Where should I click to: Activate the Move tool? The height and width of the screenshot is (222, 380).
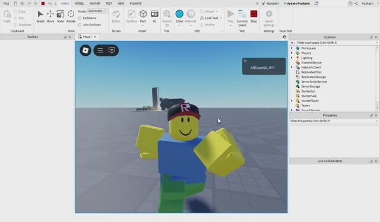coord(50,16)
